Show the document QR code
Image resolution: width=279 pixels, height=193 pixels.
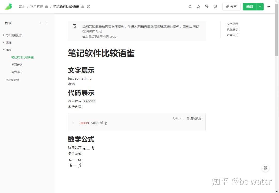[x=266, y=168]
